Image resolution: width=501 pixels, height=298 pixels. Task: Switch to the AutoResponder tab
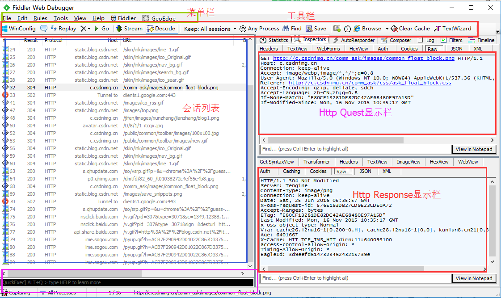click(354, 40)
